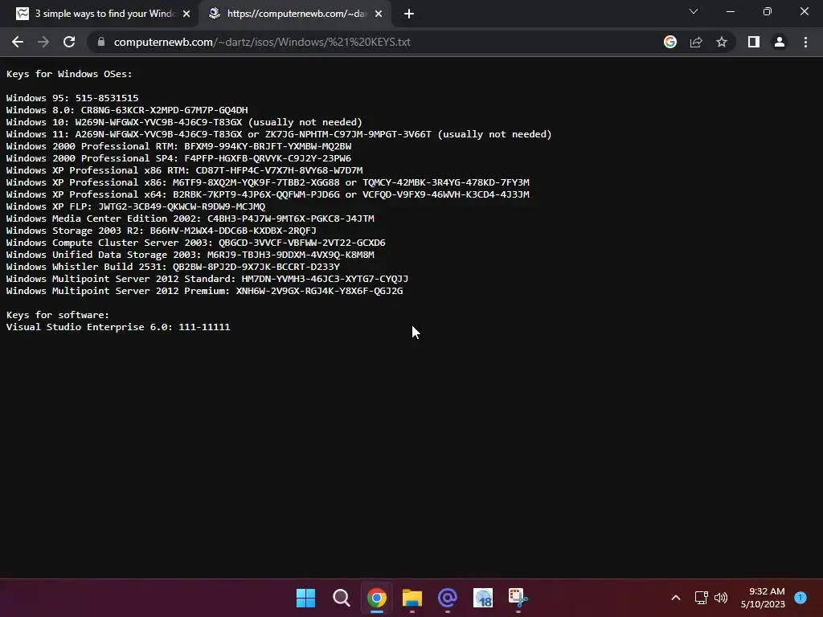Click the Windows 10 key line
The image size is (823, 617).
click(184, 122)
